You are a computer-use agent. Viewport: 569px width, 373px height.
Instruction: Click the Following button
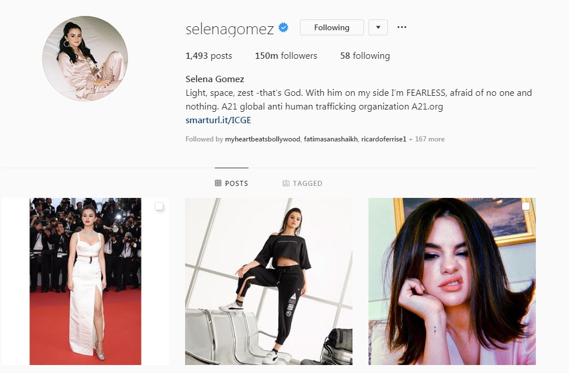[x=332, y=27]
